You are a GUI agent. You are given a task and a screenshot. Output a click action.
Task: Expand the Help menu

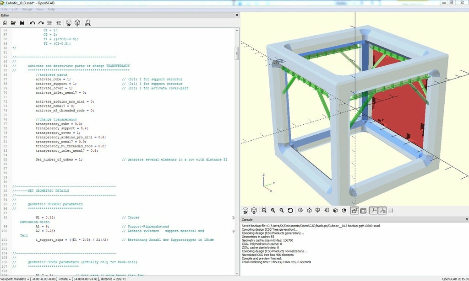click(51, 9)
